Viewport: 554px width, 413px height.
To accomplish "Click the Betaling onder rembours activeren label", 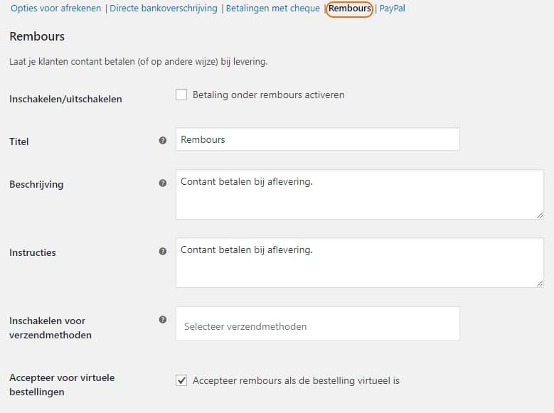I will pyautogui.click(x=268, y=95).
